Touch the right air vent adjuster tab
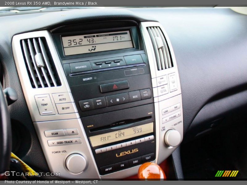 [159, 43]
